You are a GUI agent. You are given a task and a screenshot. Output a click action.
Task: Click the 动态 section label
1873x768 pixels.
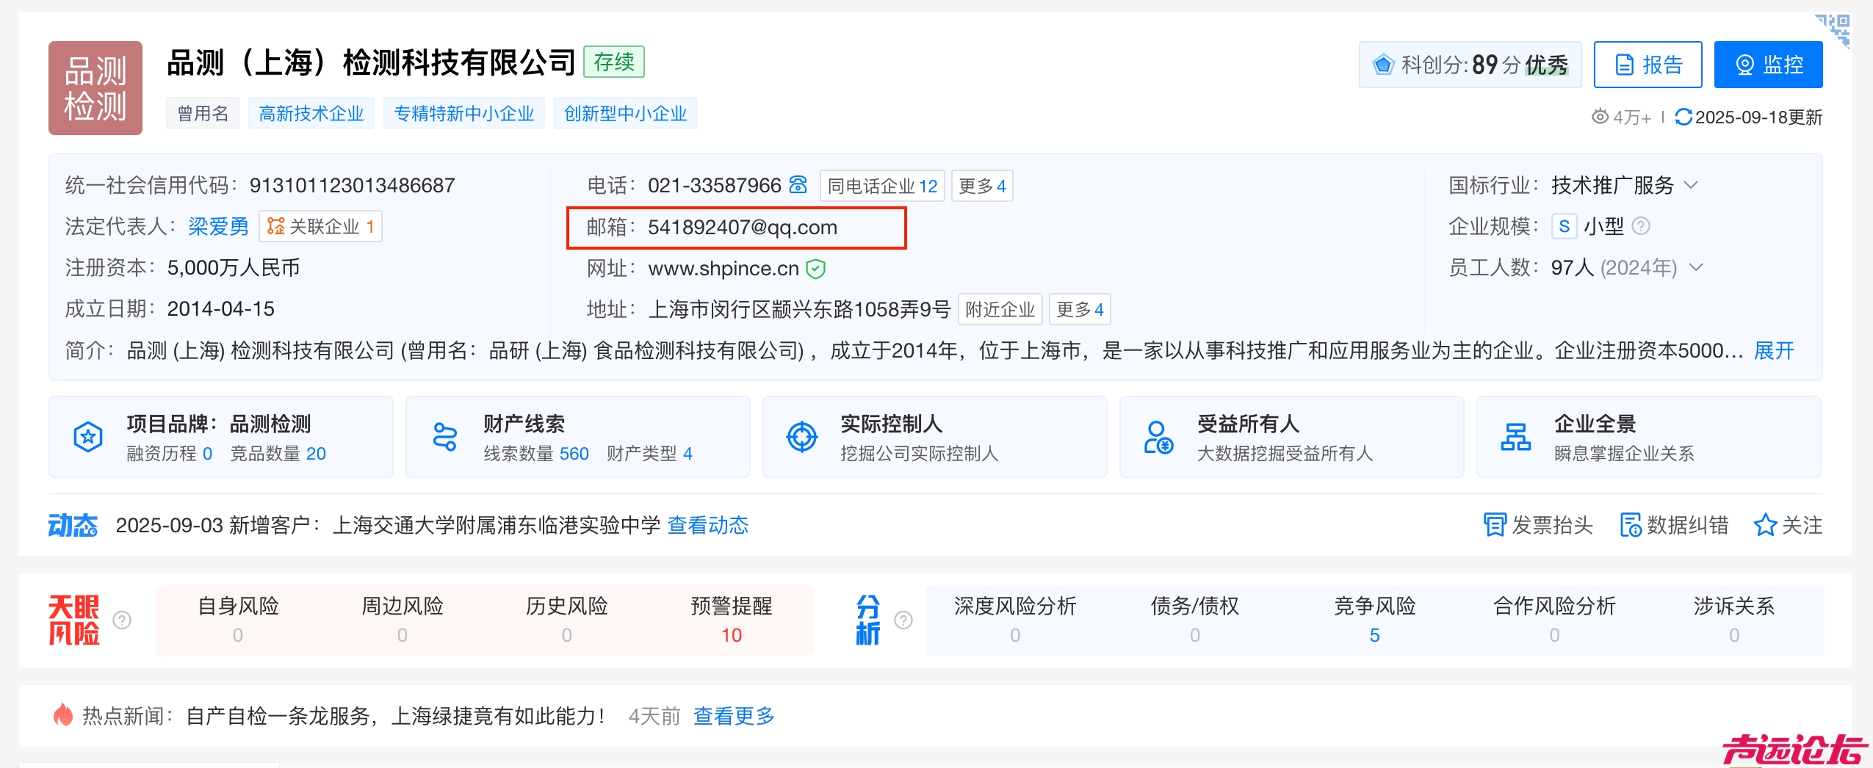(73, 525)
